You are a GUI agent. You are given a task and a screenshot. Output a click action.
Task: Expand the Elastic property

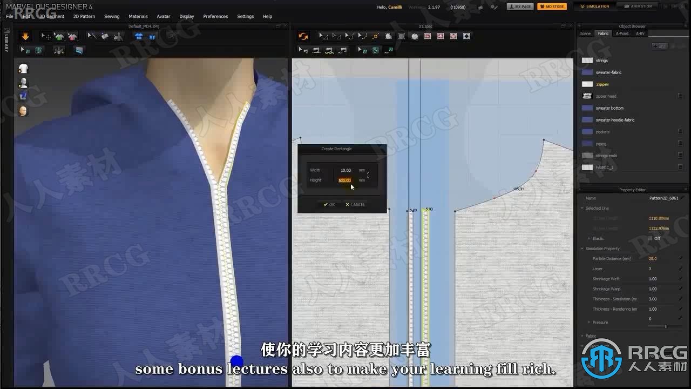click(x=589, y=238)
